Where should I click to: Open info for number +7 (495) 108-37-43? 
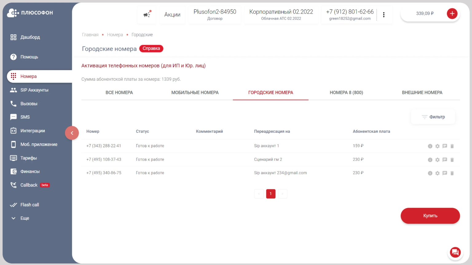430,160
